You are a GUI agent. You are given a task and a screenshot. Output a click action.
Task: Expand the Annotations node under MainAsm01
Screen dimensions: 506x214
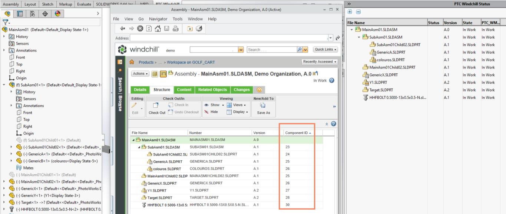[x=4, y=51]
